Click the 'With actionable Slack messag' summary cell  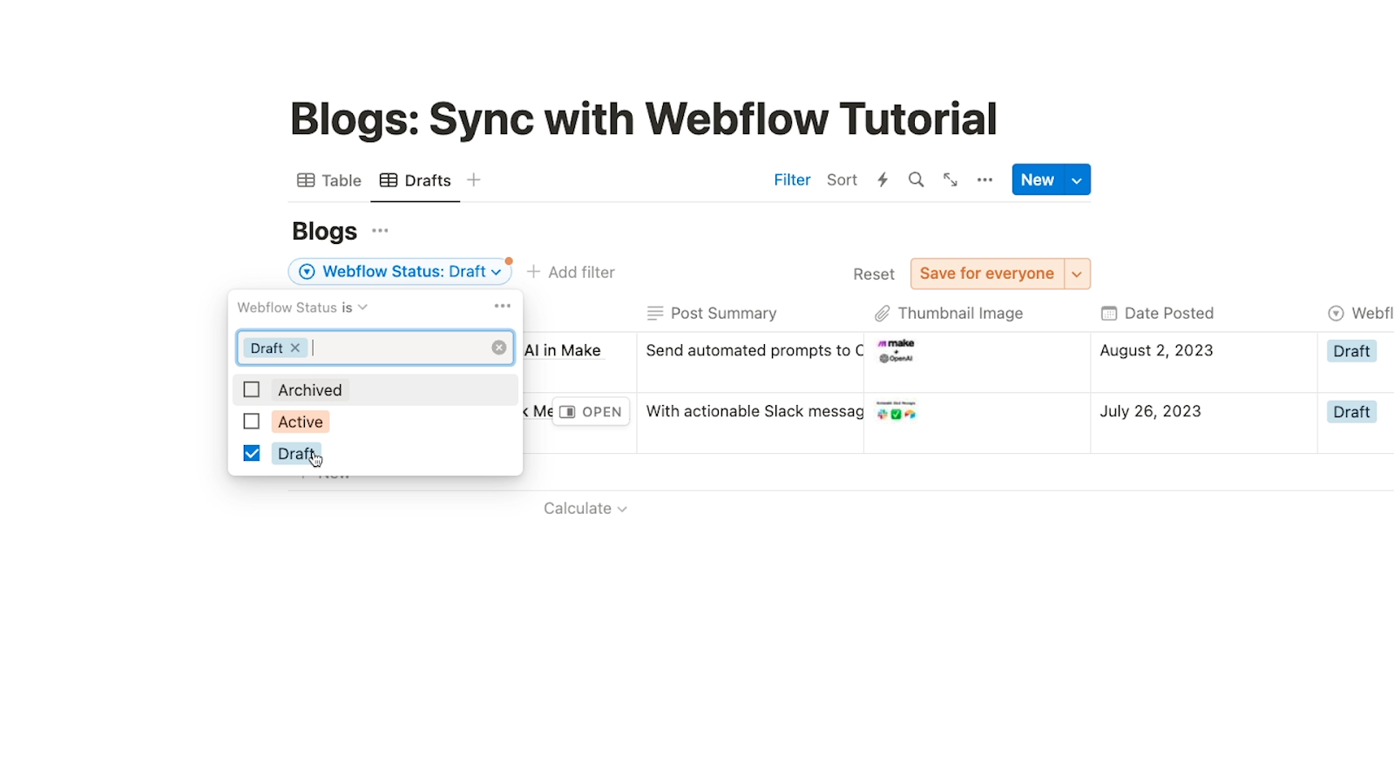750,422
